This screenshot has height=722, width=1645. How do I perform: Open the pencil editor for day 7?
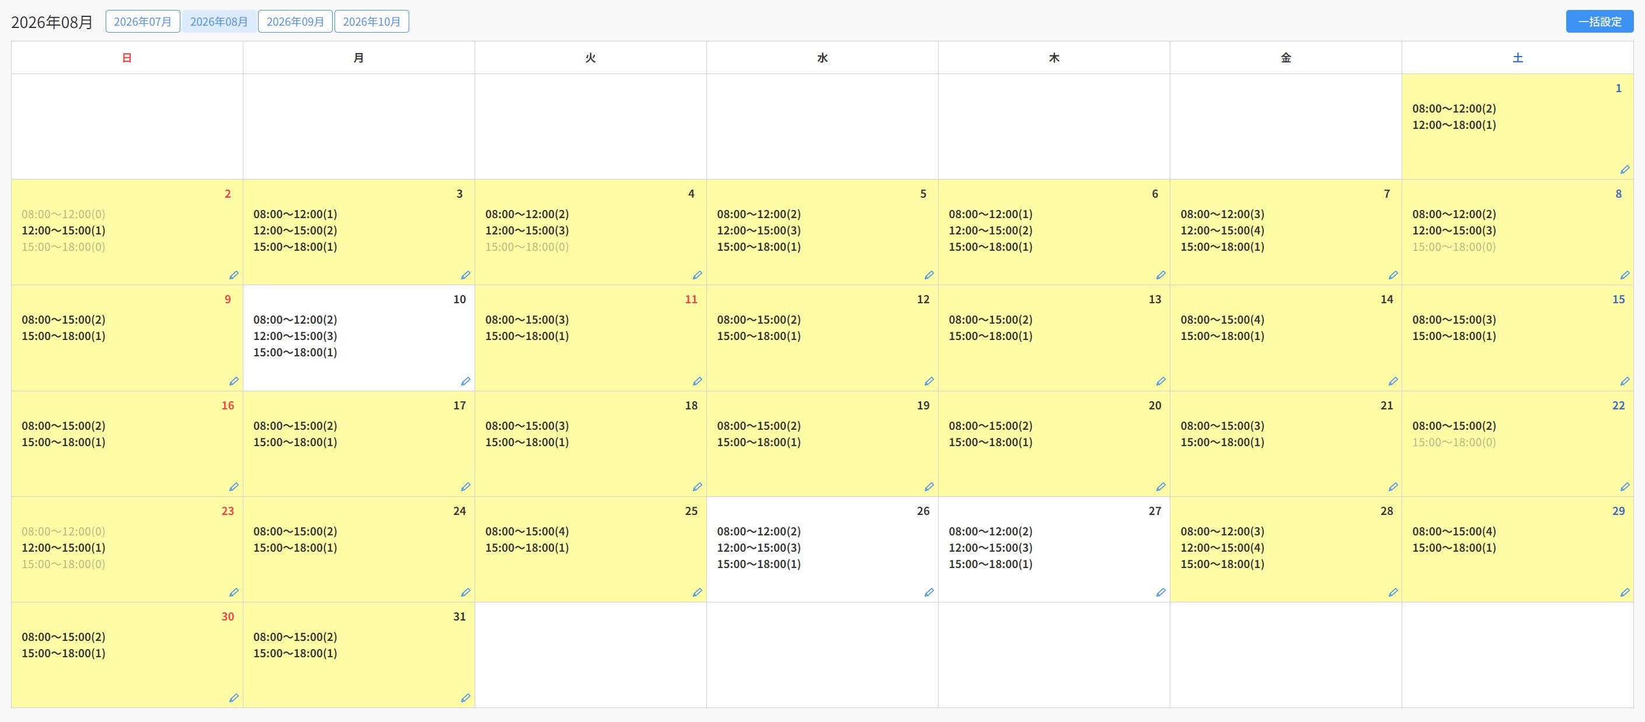tap(1393, 275)
